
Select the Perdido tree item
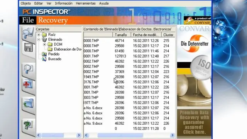click(x=54, y=54)
